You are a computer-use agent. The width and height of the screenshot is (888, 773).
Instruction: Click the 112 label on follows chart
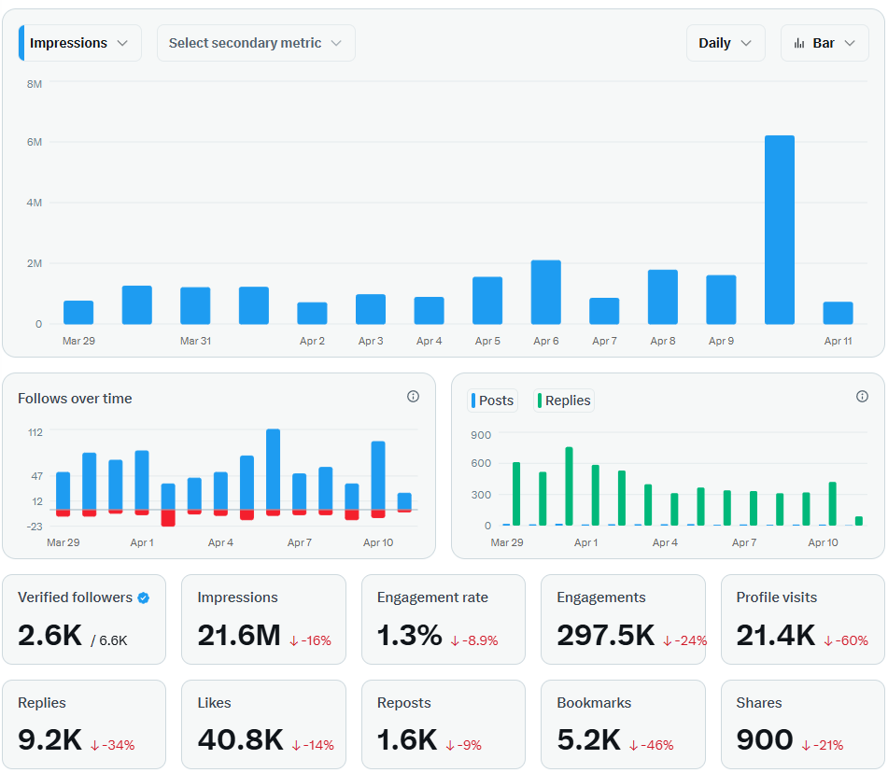35,432
